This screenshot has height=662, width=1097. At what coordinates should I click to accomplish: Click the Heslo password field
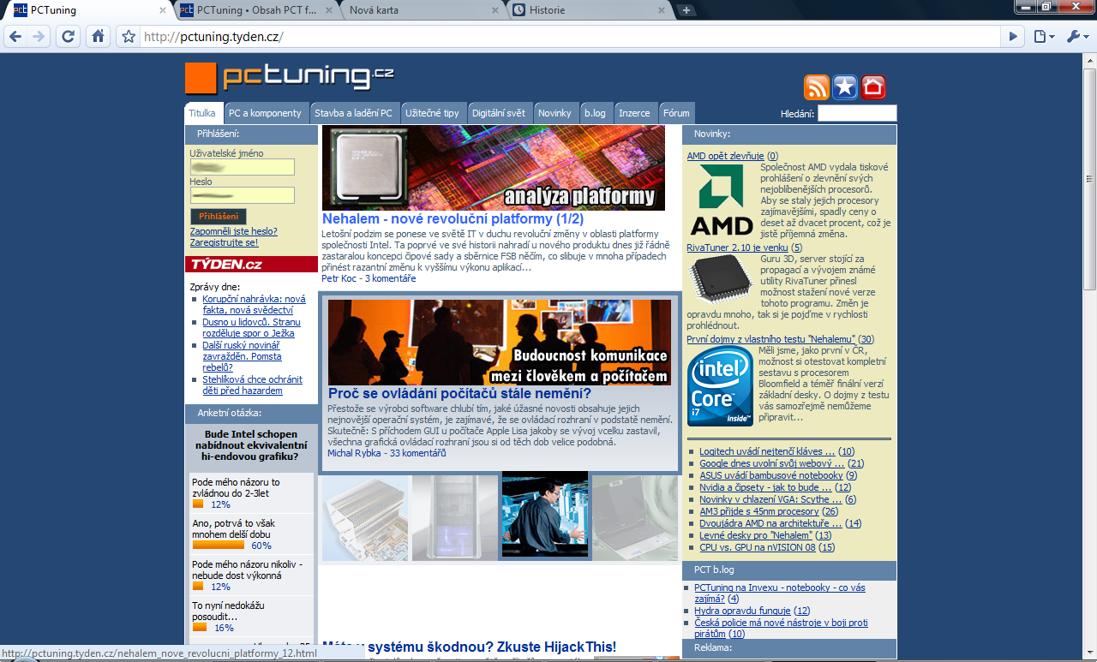pyautogui.click(x=242, y=195)
